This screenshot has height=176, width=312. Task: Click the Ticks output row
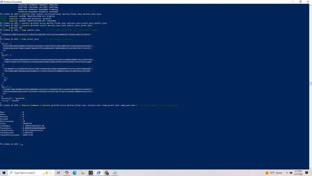(x=16, y=124)
